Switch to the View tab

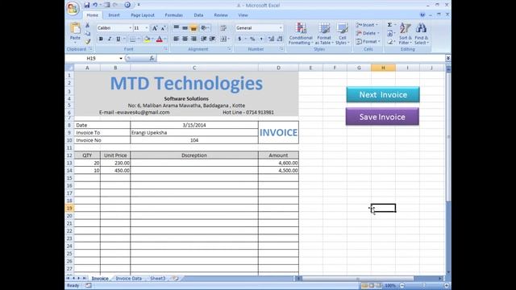click(x=243, y=15)
